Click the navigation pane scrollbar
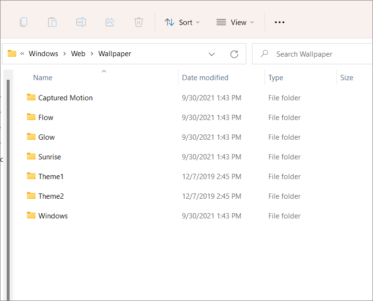373x301 pixels. (x=8, y=190)
